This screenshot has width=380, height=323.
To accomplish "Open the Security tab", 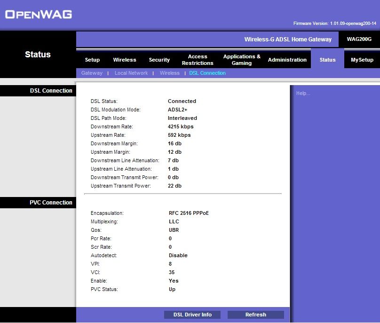I will (x=159, y=60).
